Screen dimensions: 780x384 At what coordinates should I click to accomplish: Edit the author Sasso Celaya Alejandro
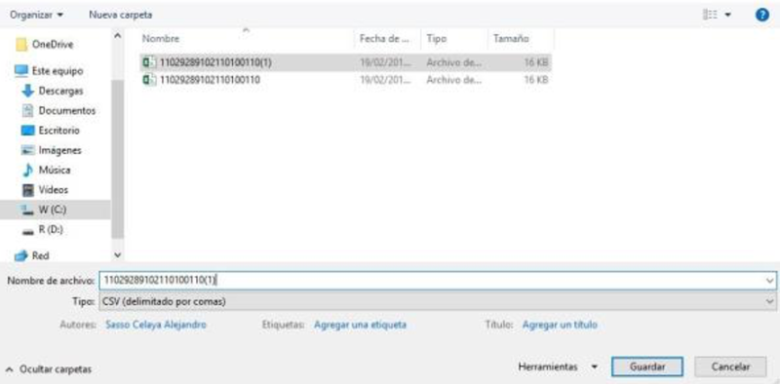(x=156, y=325)
